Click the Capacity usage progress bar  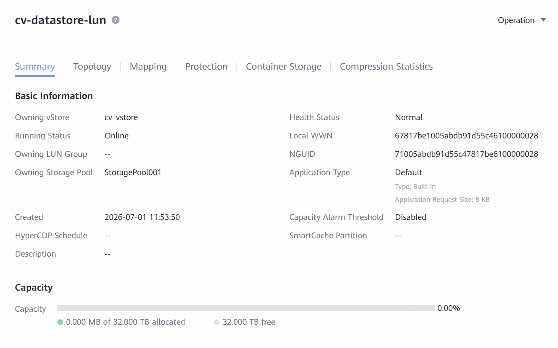point(246,308)
